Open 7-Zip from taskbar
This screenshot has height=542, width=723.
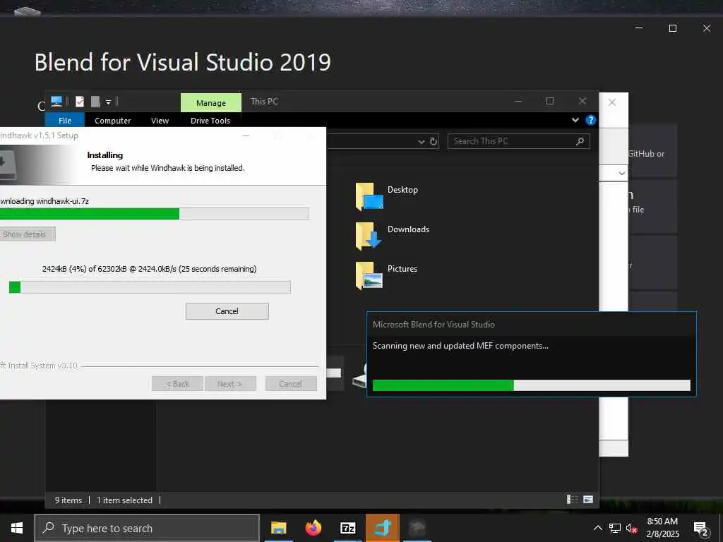click(x=347, y=528)
